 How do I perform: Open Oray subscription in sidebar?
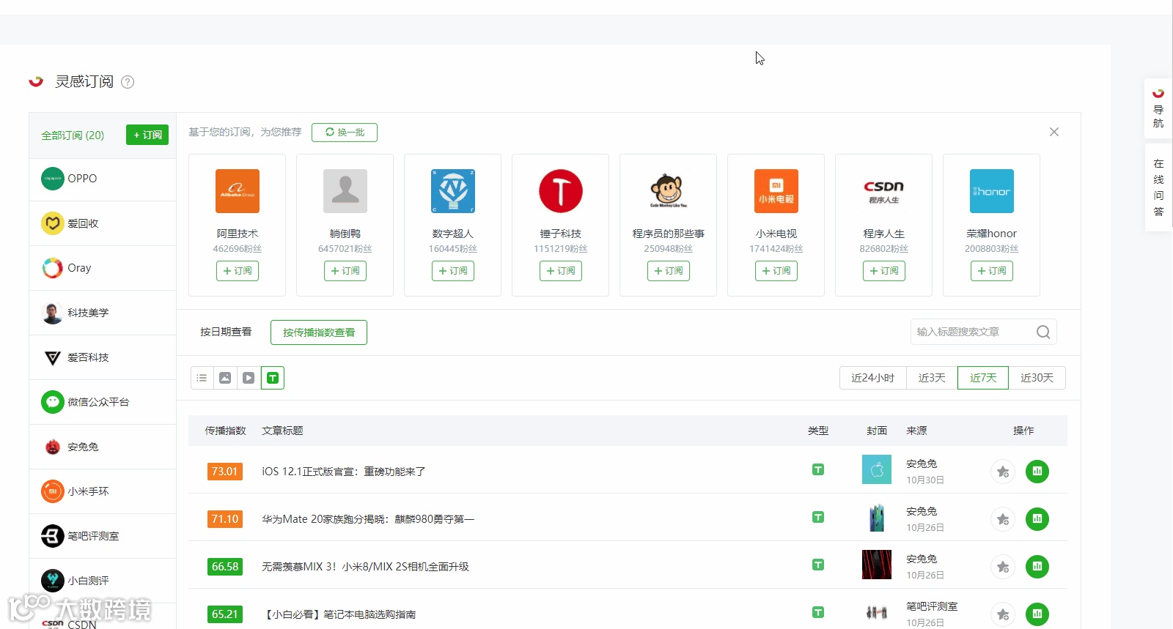click(103, 268)
